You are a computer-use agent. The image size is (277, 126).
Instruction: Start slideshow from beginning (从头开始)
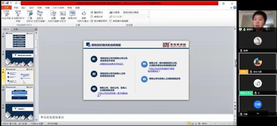click(6, 15)
